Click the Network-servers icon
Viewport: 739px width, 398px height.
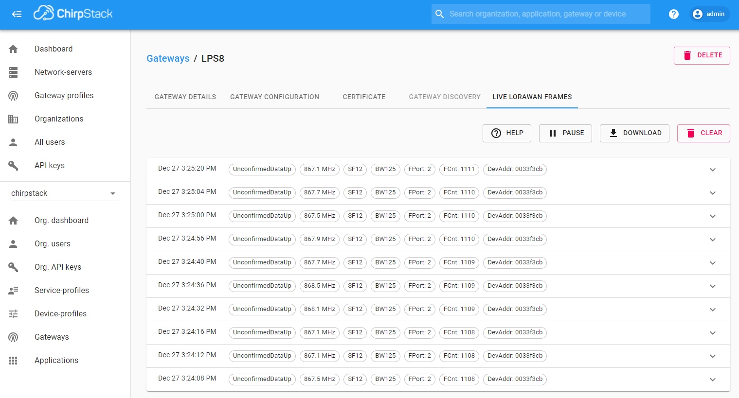click(x=13, y=72)
